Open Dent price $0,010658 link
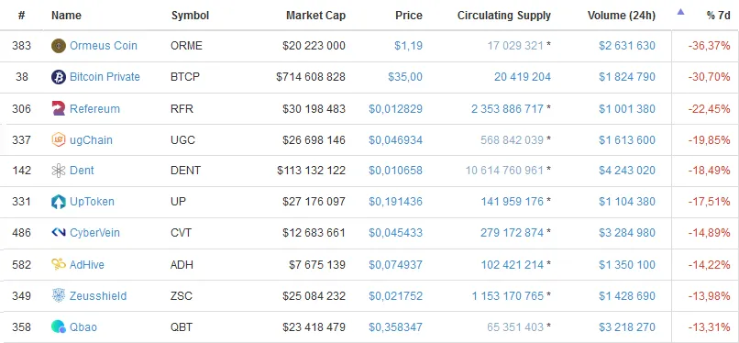The height and width of the screenshot is (343, 739). pos(395,171)
